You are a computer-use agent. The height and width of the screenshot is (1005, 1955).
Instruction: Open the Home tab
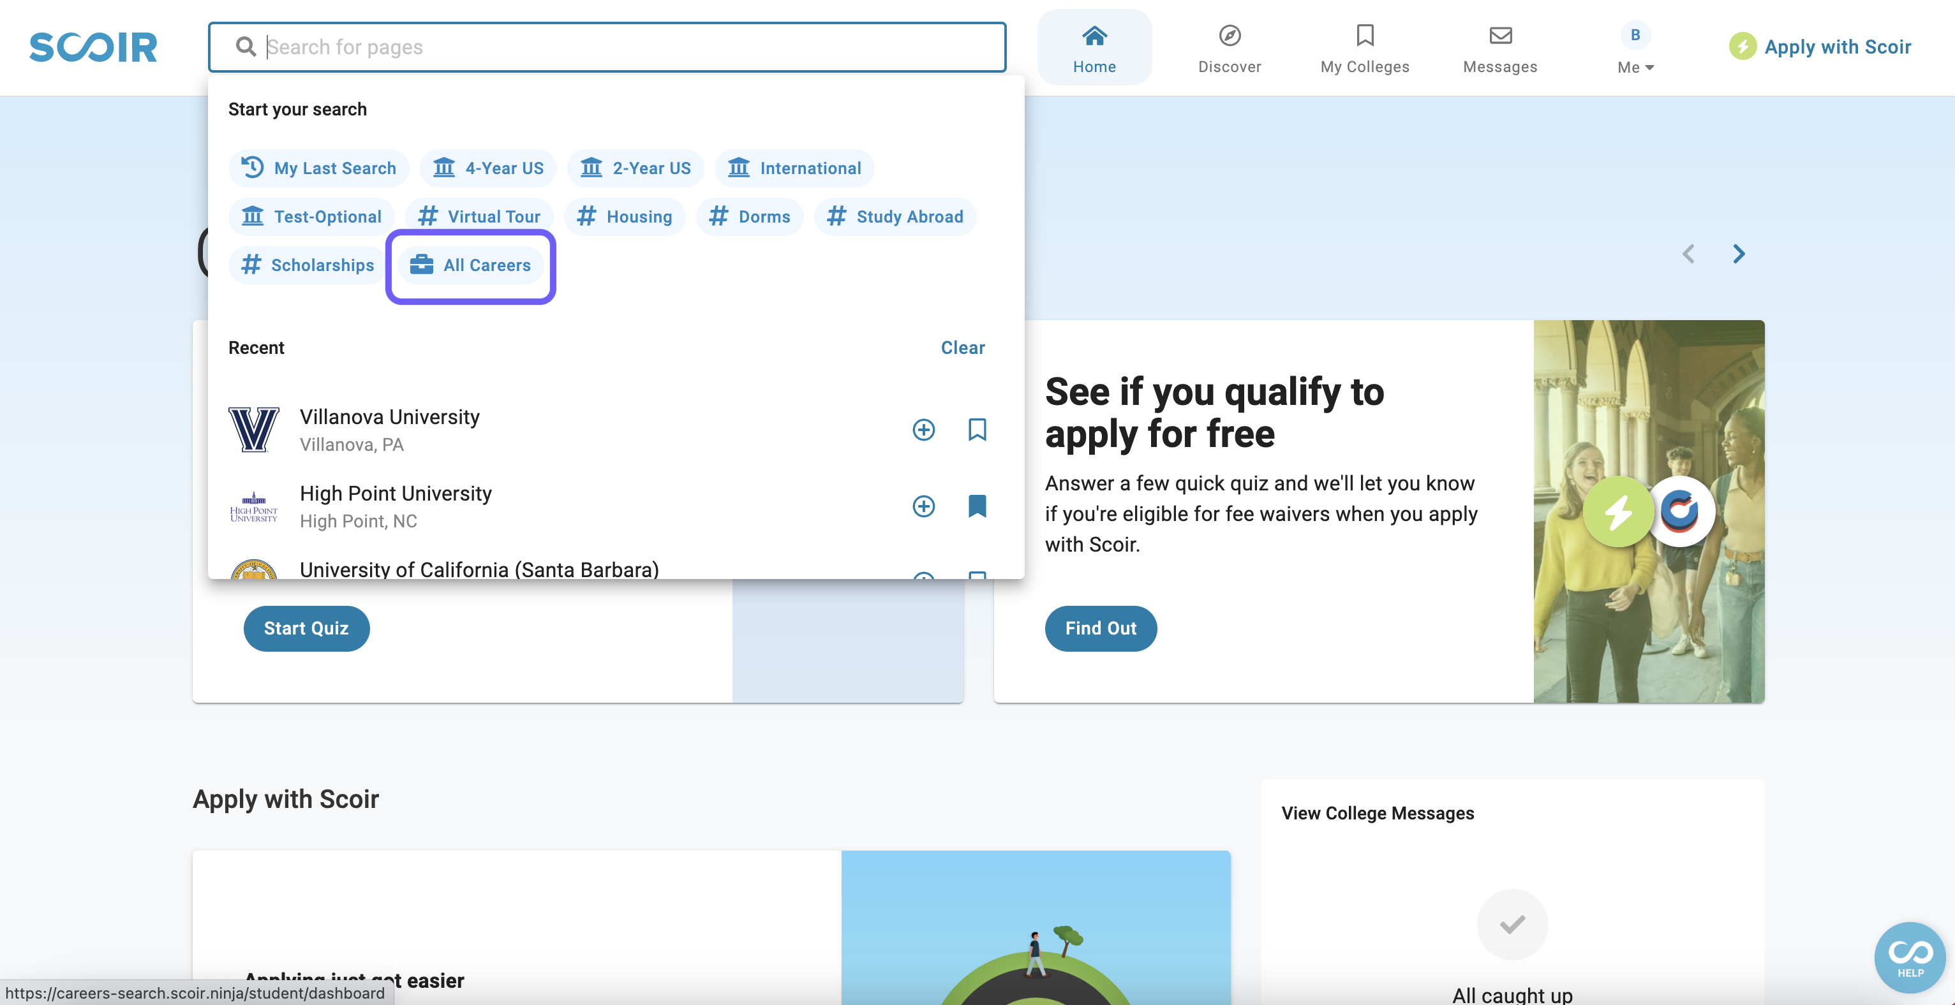click(x=1094, y=48)
